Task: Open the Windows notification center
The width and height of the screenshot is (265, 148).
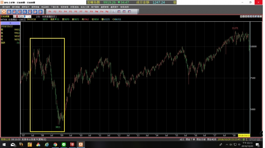Action: coord(258,145)
